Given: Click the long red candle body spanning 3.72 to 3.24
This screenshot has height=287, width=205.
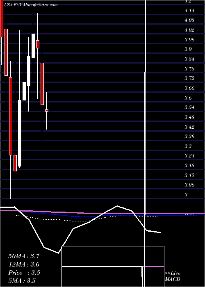Looking at the screenshot, I should (x=11, y=116).
